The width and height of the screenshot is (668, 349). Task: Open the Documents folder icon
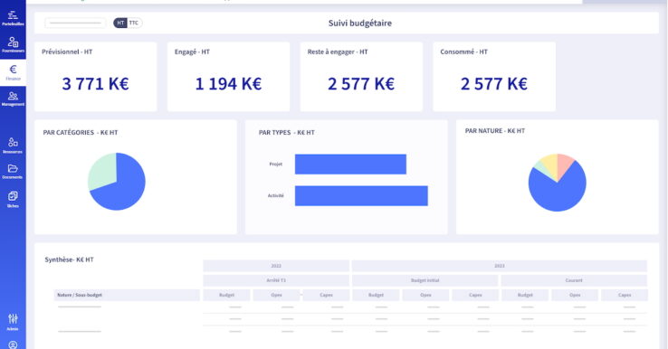tap(13, 172)
